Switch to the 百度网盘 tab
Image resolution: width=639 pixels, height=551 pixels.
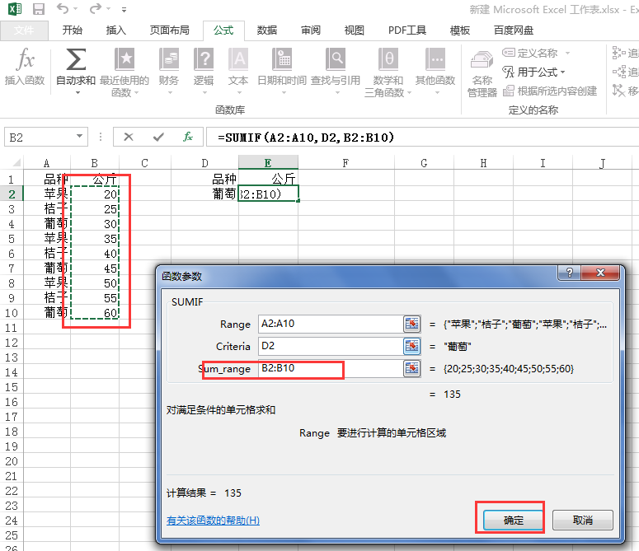pos(514,30)
